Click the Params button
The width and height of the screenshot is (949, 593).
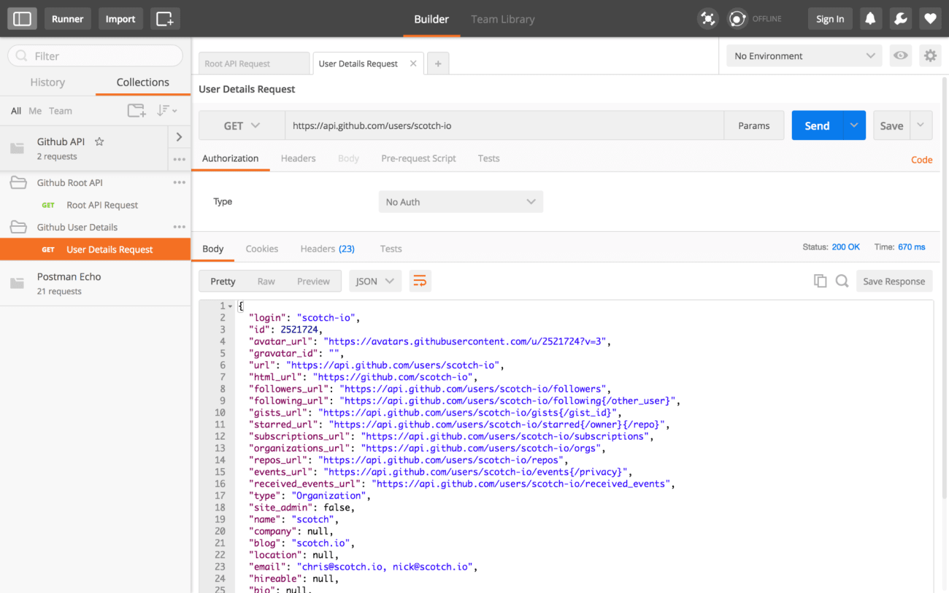click(x=753, y=125)
